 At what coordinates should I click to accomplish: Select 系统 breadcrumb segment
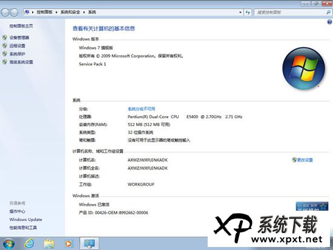pos(92,12)
